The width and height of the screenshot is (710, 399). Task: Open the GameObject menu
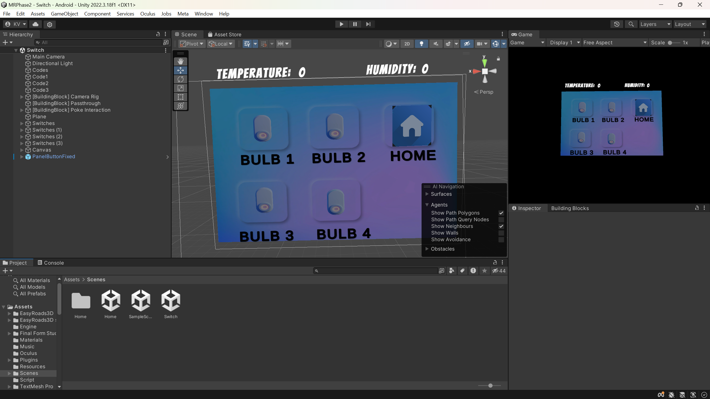click(64, 14)
